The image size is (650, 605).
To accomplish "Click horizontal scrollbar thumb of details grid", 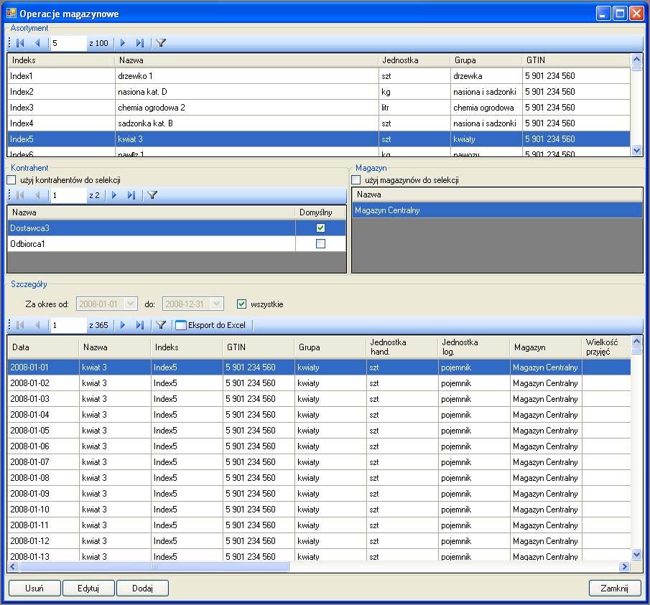I will [x=154, y=566].
